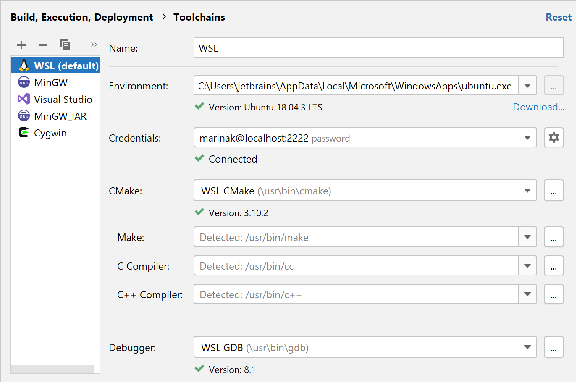This screenshot has height=383, width=577.
Task: Click the green check beside Ubuntu version
Action: [199, 106]
